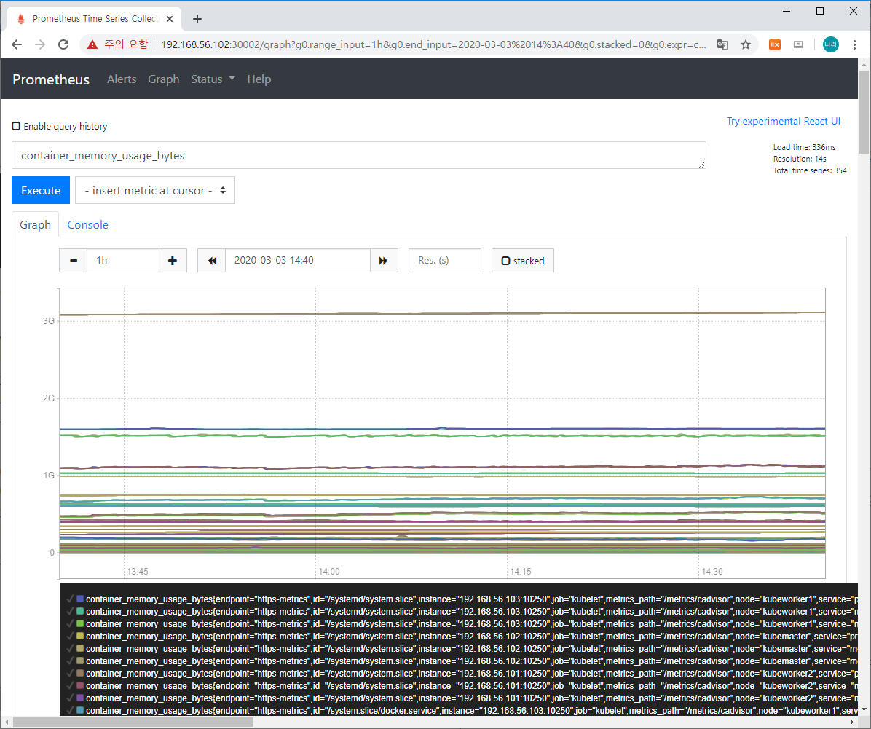The height and width of the screenshot is (729, 871).
Task: Execute the query
Action: tap(41, 190)
